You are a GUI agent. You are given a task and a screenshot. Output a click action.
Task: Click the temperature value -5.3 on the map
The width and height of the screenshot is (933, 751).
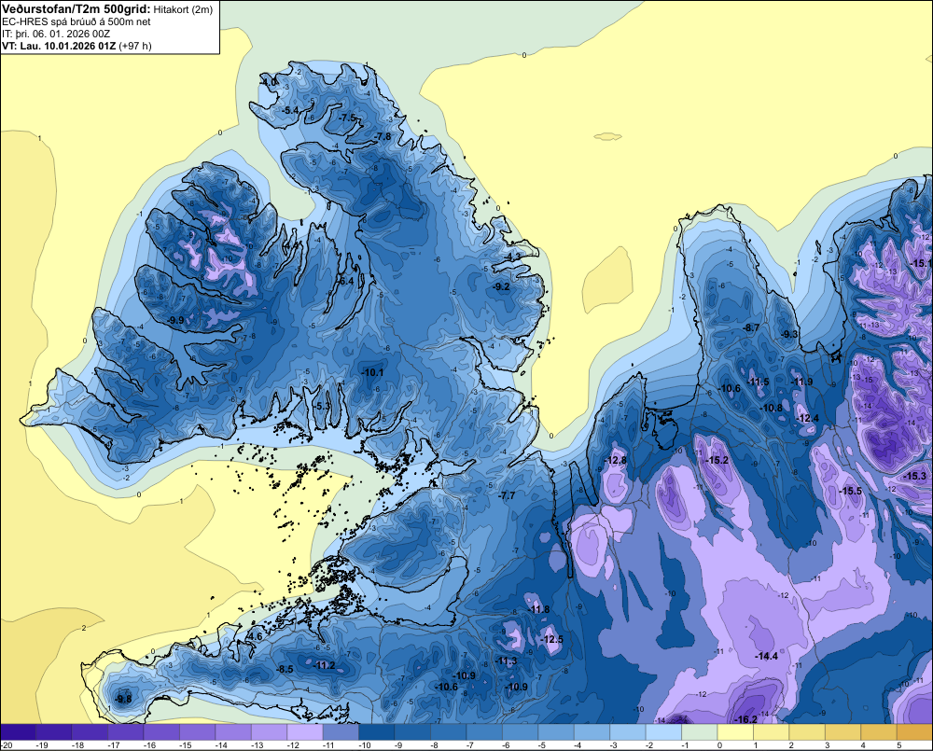(x=322, y=406)
